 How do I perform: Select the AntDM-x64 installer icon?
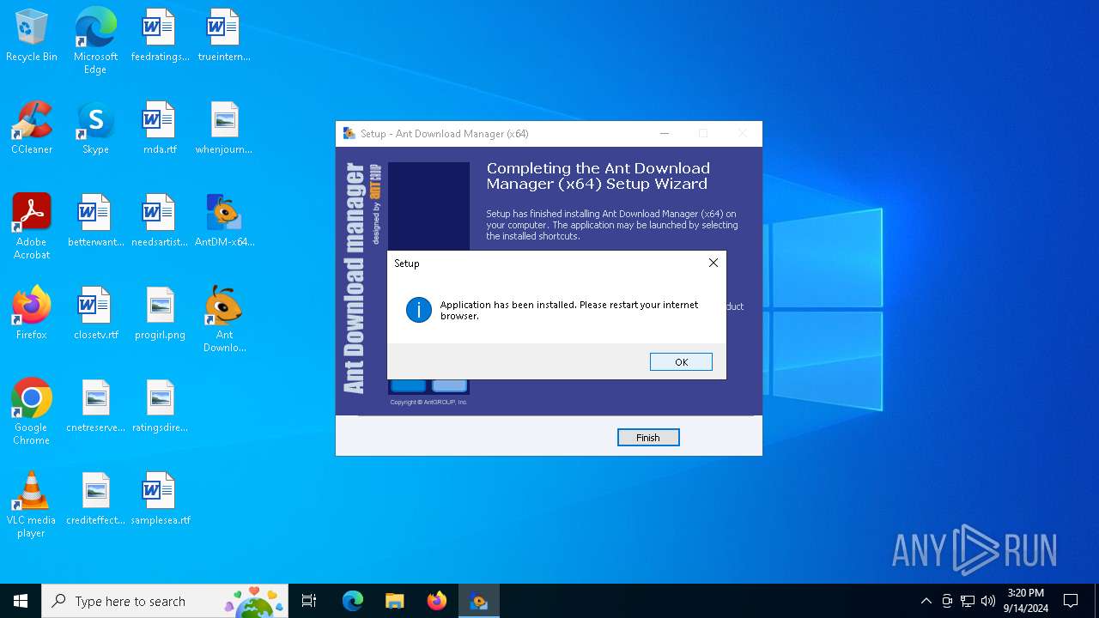(x=224, y=221)
